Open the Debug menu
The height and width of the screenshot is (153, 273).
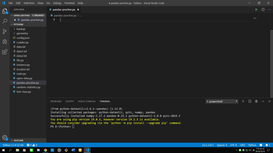pyautogui.click(x=57, y=3)
